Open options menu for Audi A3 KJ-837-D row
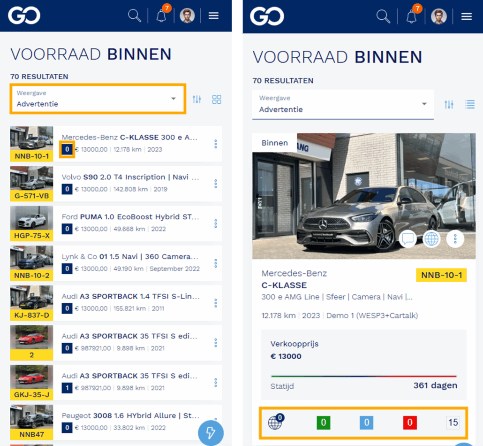This screenshot has height=446, width=483. click(x=216, y=303)
